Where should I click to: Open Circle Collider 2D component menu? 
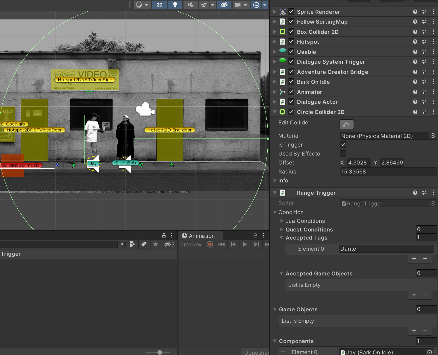click(433, 112)
